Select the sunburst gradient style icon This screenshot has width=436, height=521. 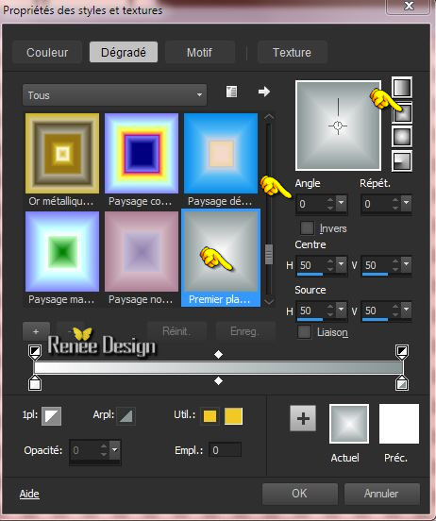[402, 137]
